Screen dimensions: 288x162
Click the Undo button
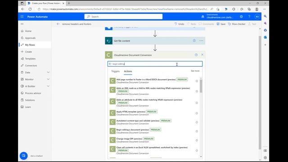[x=179, y=24]
